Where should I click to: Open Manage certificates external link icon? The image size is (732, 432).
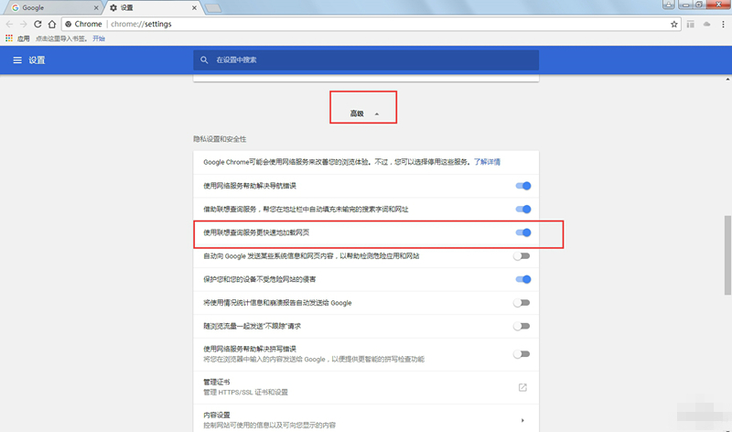522,387
